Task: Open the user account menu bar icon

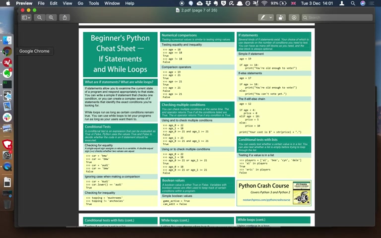Action: (342, 3)
